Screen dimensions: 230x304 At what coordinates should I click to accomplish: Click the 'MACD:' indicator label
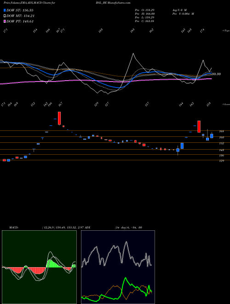[14, 228]
